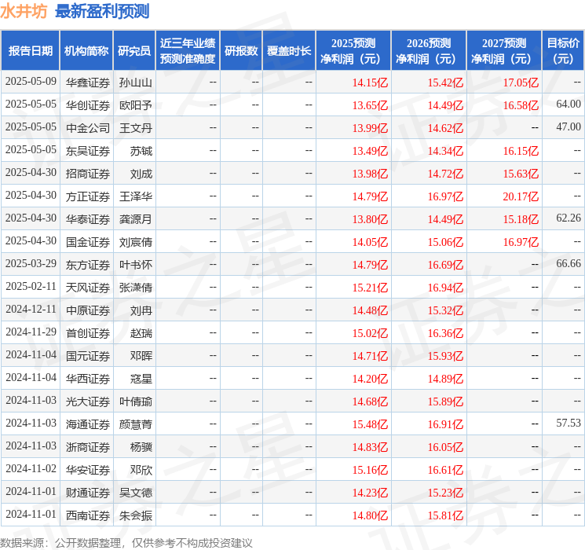This screenshot has height=550, width=585.
Task: Click the target price 47.00
Action: pos(569,127)
